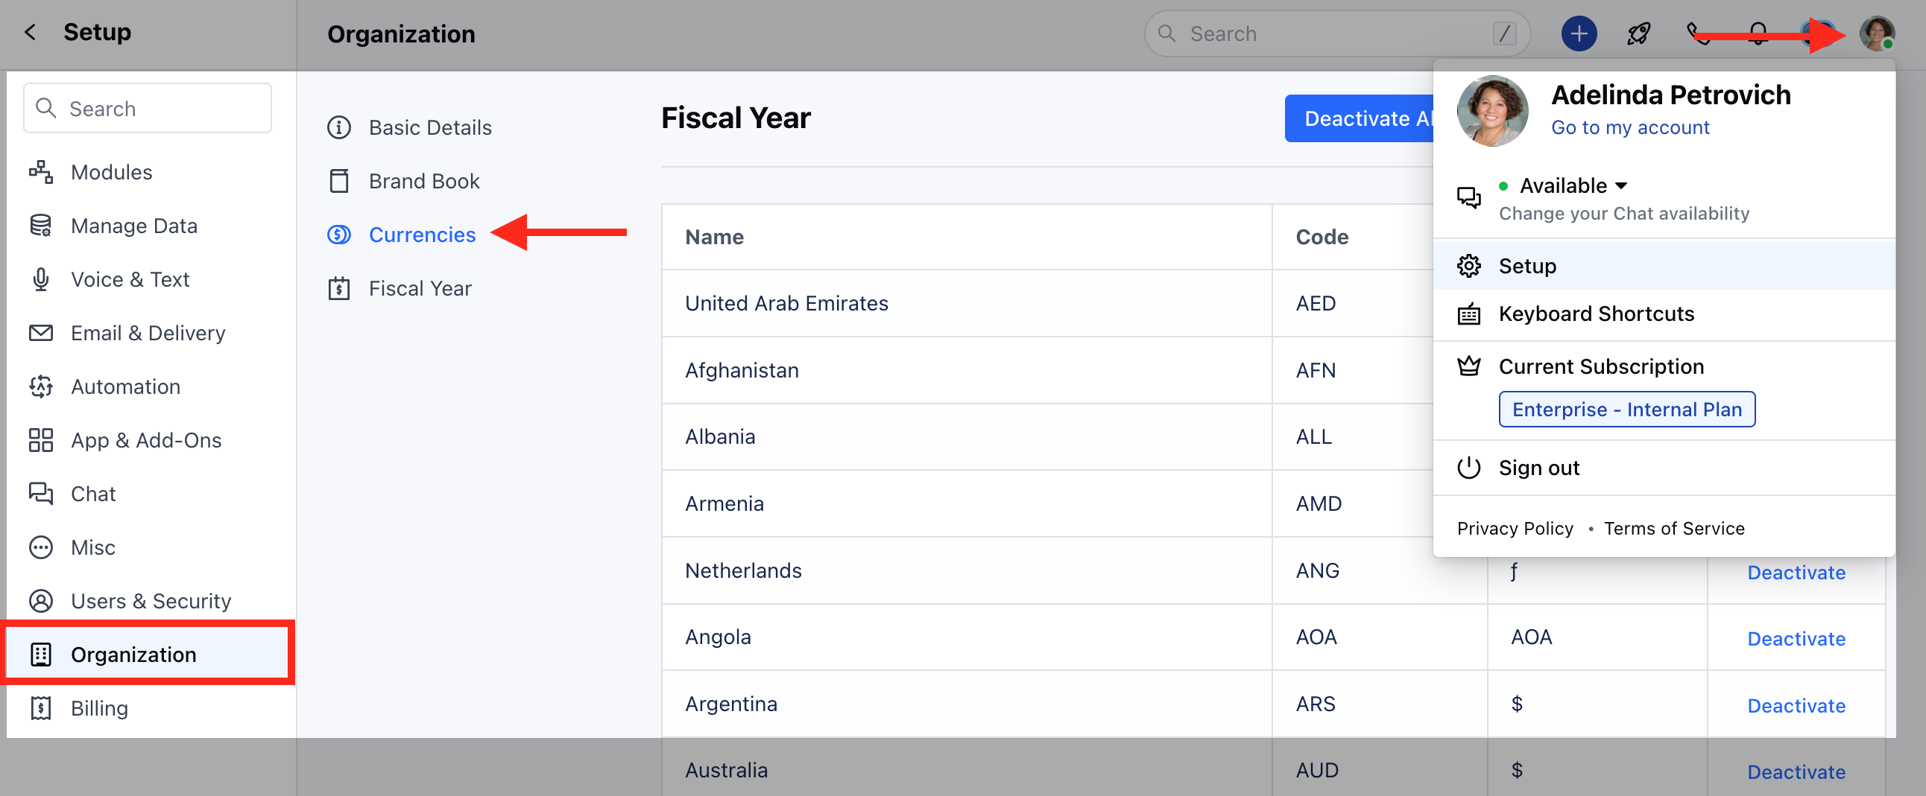
Task: Click the blue plus add icon
Action: pos(1579,34)
